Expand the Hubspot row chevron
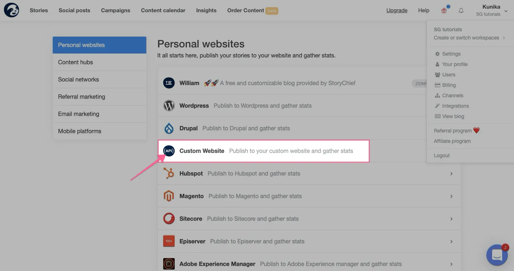The width and height of the screenshot is (514, 271). click(451, 174)
